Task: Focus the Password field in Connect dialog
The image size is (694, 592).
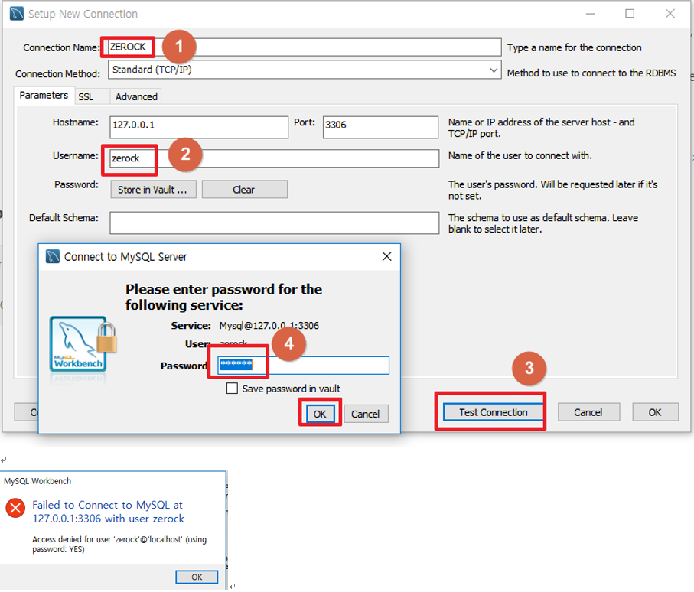Action: coord(304,366)
